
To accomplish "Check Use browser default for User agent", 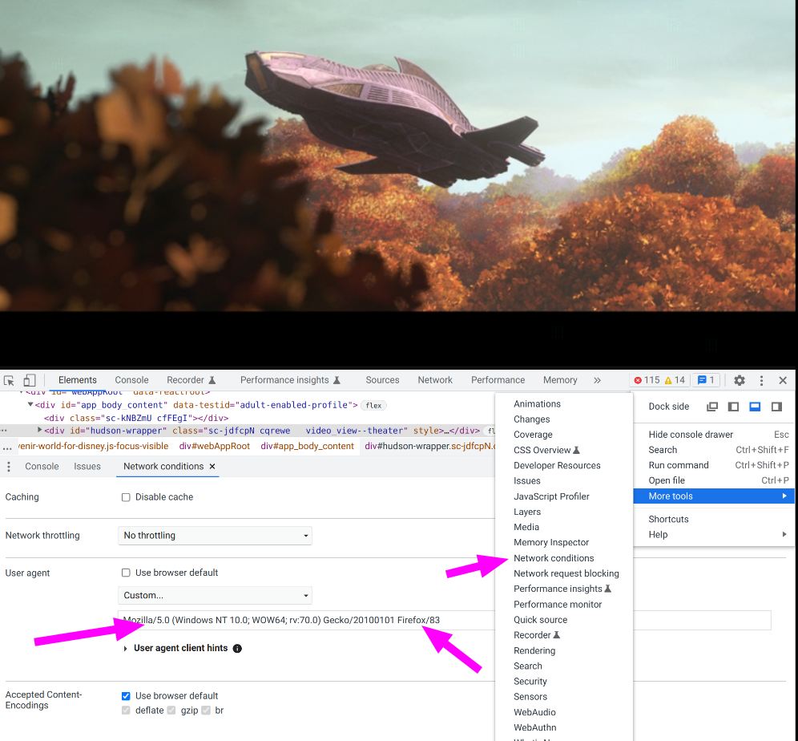I will point(126,573).
